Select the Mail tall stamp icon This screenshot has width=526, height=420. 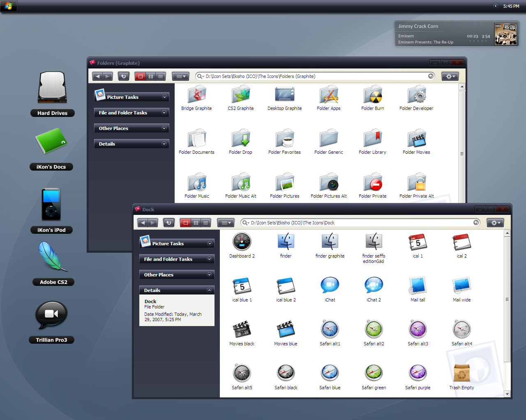pos(418,285)
